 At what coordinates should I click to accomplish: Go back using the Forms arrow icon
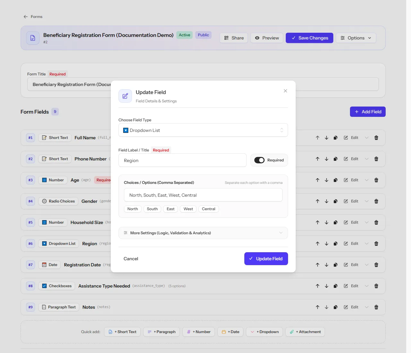tap(26, 17)
